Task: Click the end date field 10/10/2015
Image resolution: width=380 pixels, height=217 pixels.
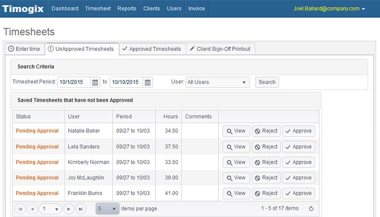Action: (126, 82)
